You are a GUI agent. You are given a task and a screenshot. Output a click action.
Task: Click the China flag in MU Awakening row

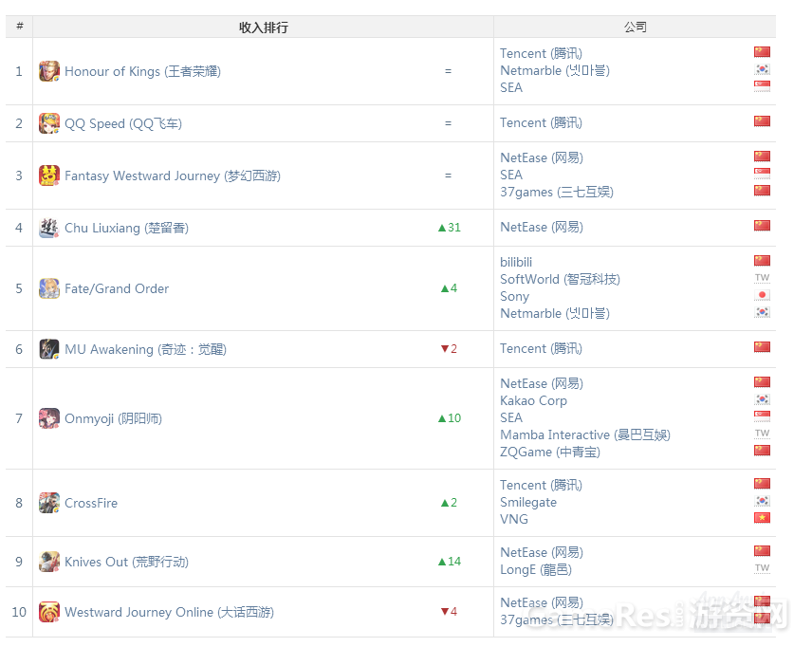pos(762,347)
